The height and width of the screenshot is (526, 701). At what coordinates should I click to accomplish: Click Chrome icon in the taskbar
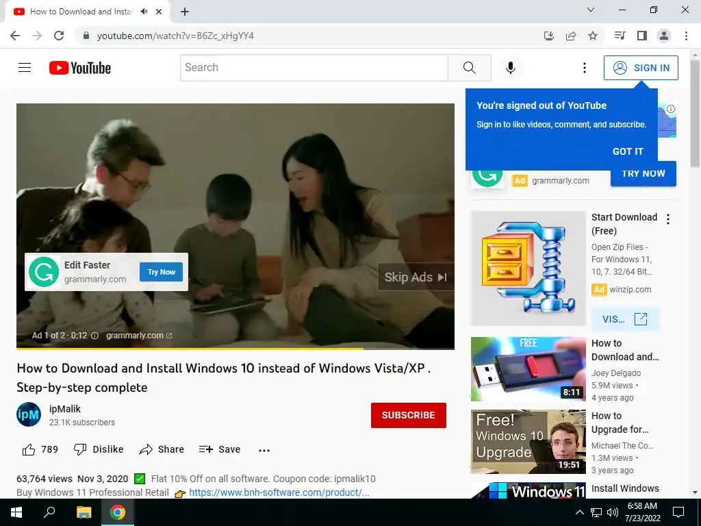coord(118,512)
